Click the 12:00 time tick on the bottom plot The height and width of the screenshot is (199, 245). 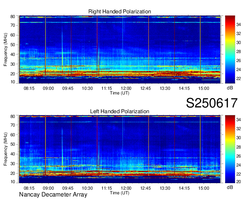(x=126, y=188)
